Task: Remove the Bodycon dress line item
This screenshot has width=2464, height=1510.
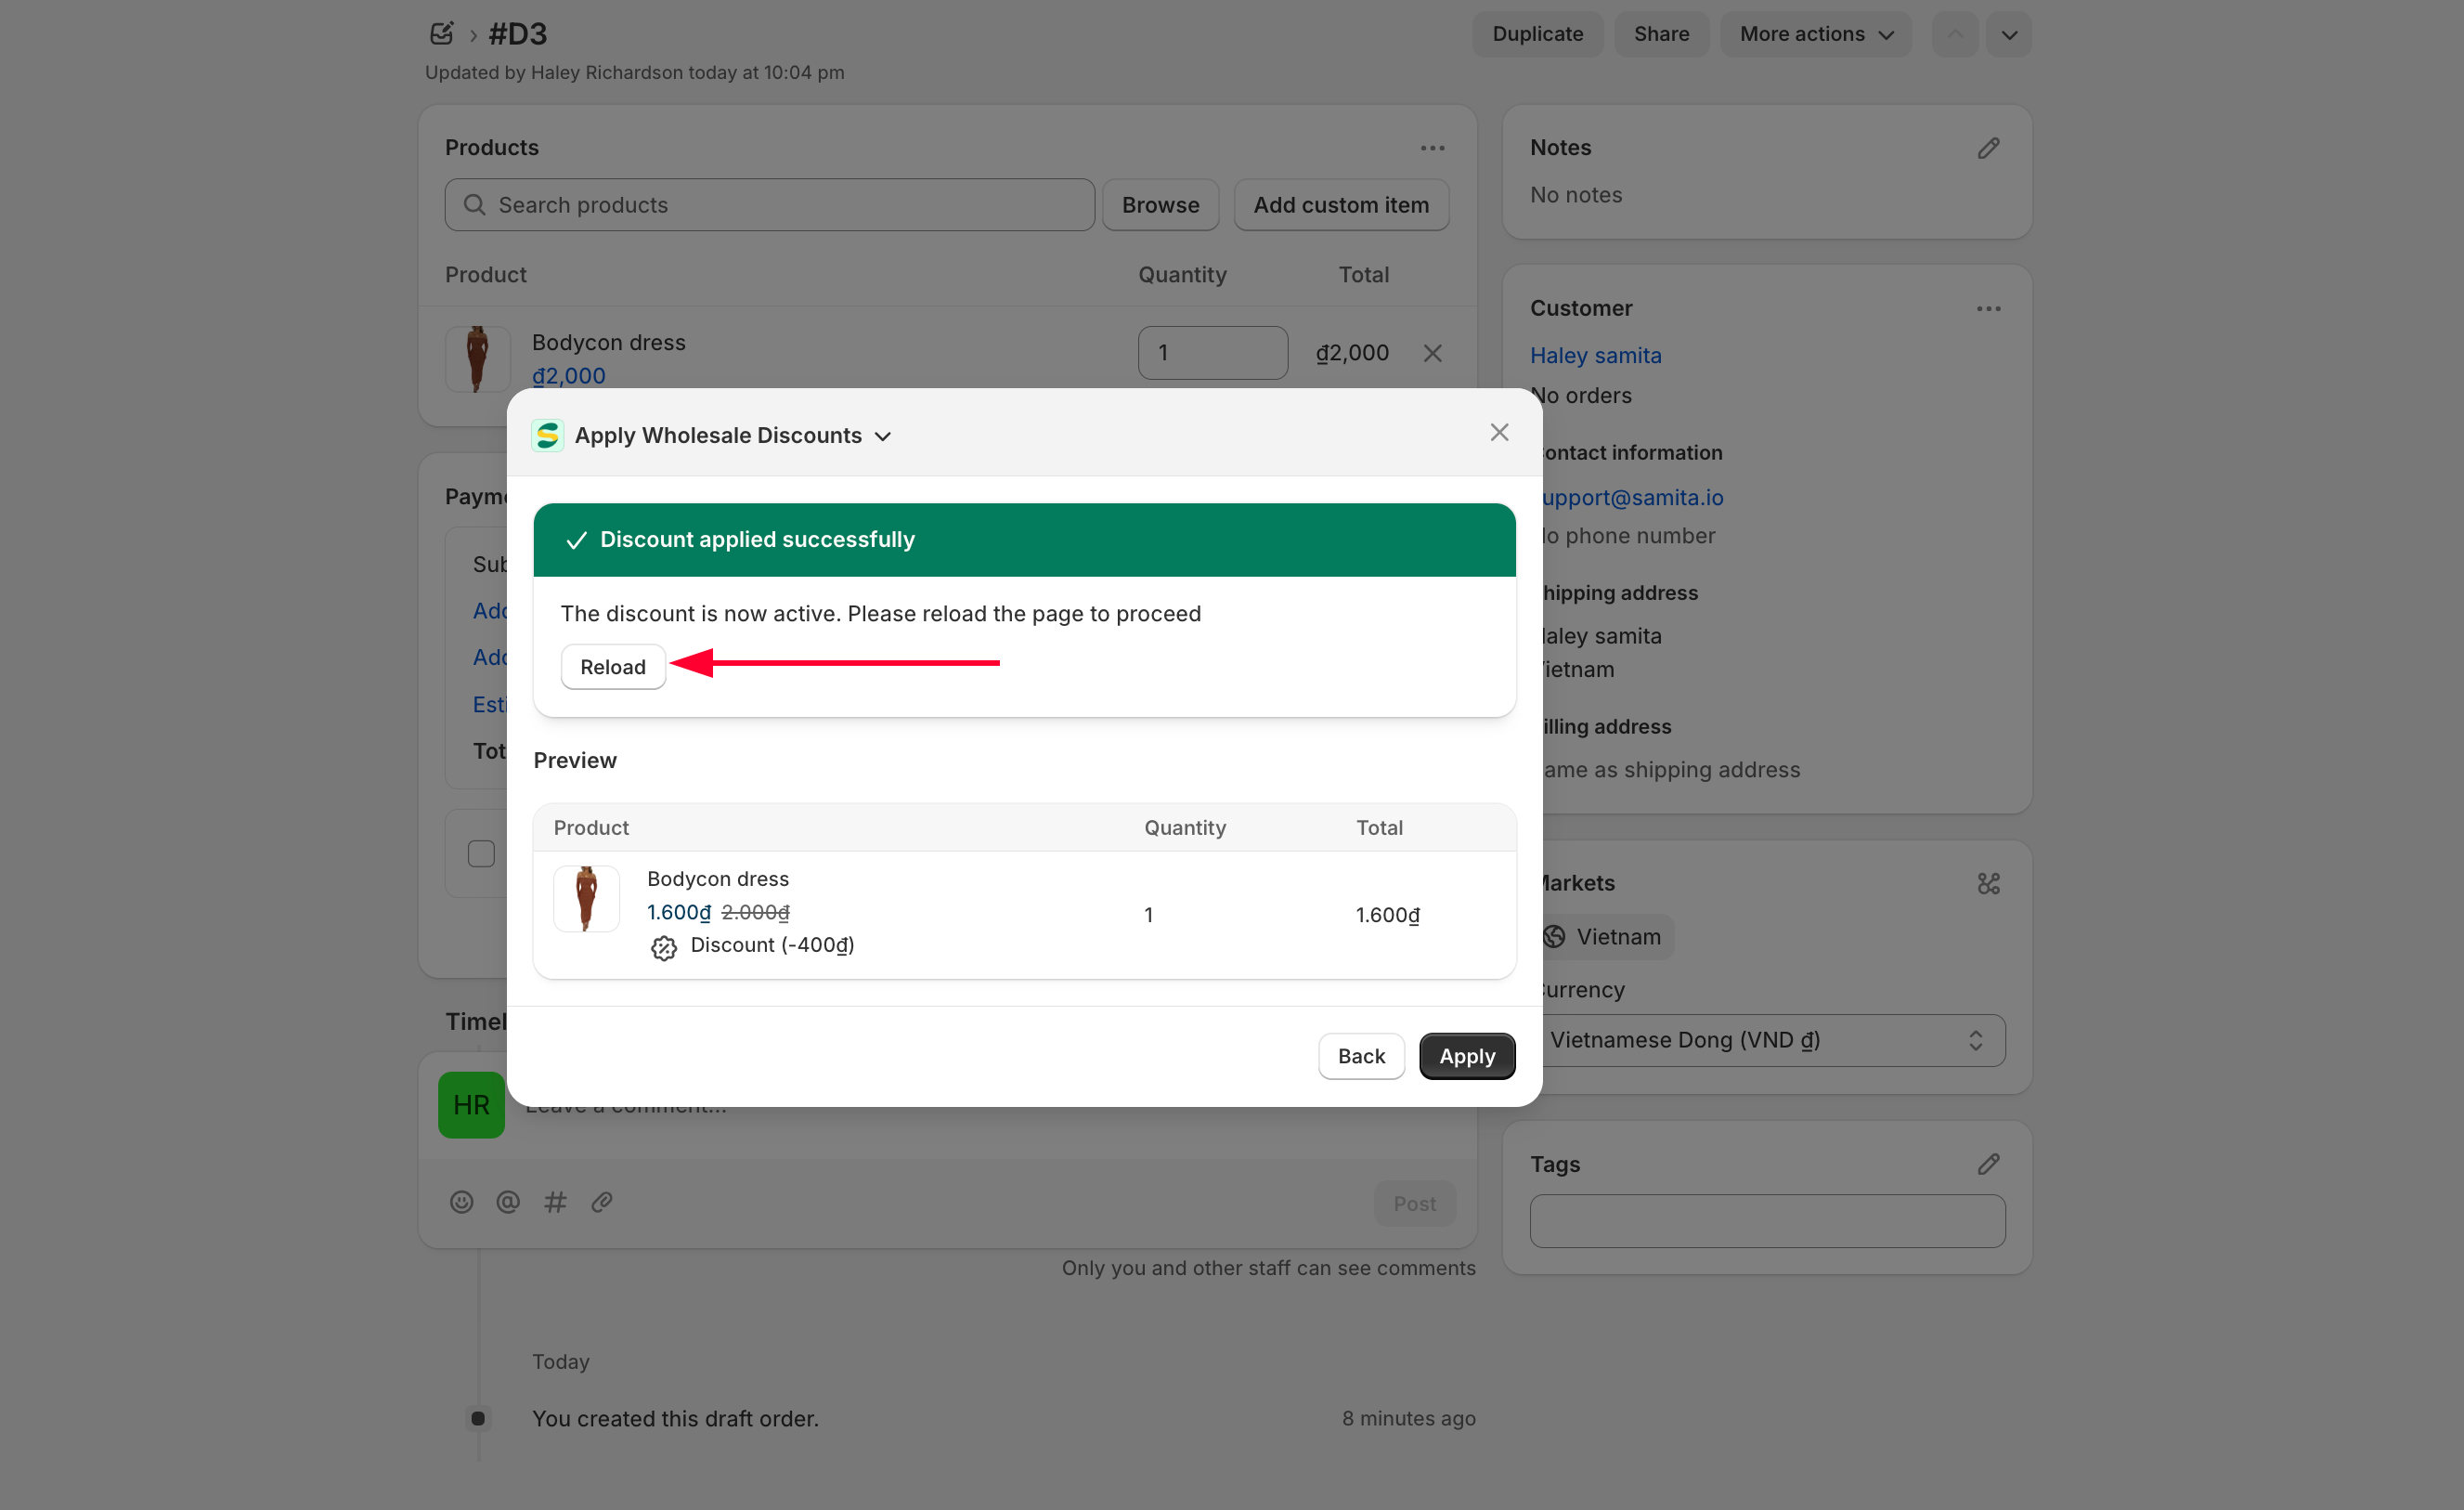Action: click(1431, 353)
